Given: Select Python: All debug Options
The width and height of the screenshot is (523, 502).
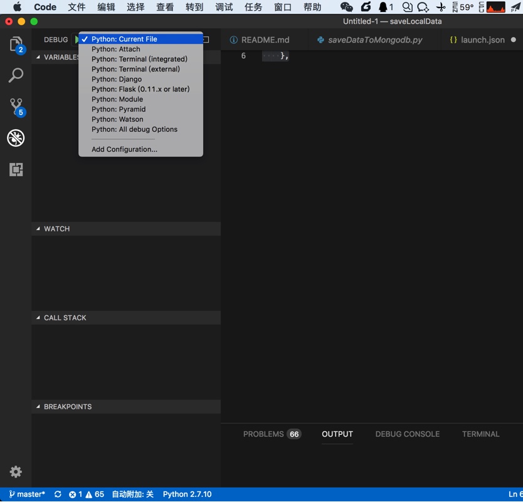Looking at the screenshot, I should [x=140, y=129].
